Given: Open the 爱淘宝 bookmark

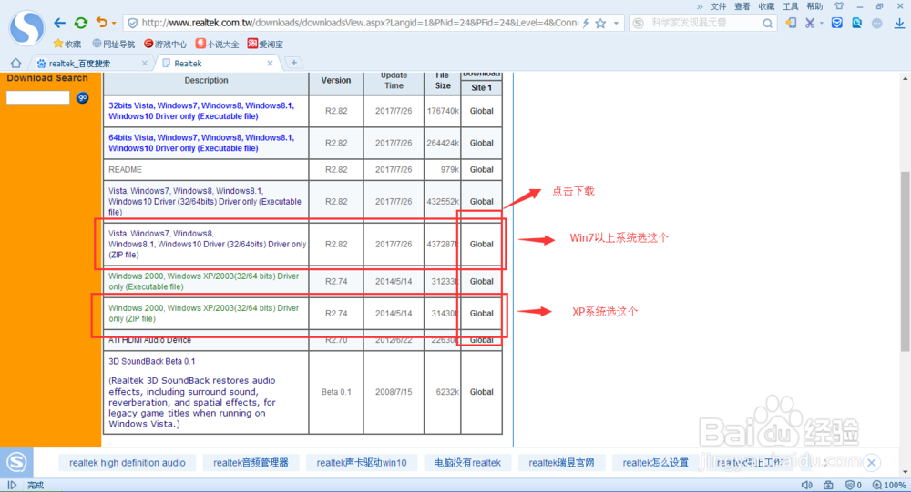Looking at the screenshot, I should [x=265, y=44].
